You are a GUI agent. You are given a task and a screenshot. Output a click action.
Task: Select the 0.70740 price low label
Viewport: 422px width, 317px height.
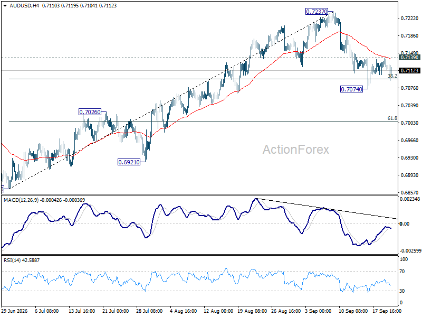tap(351, 89)
